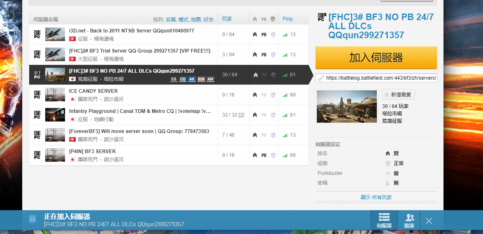Screen dimensions: 483x234
Task: Sort by the Ping column header
Action: click(x=288, y=19)
